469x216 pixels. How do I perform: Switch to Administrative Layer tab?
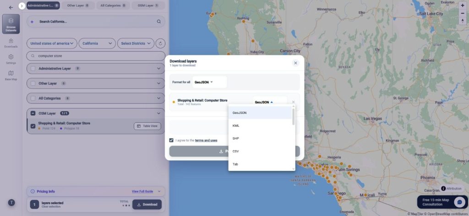[x=43, y=5]
